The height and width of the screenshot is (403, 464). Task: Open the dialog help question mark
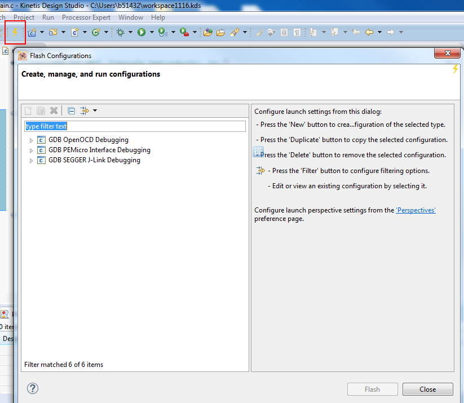pos(33,388)
